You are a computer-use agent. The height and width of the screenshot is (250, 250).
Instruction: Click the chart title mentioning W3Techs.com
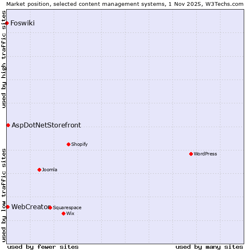[x=125, y=4]
